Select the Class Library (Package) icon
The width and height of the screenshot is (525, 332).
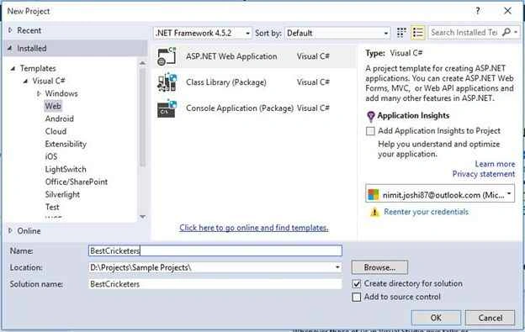click(167, 82)
